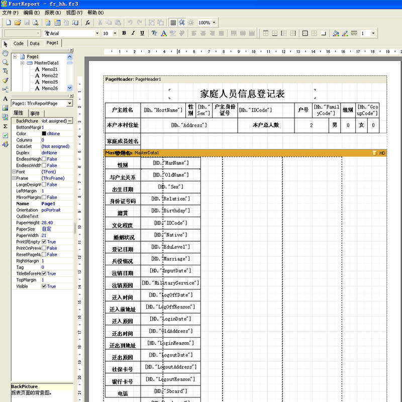Toggle align to grid icon
Viewport: 402px width, 402px height.
182,23
